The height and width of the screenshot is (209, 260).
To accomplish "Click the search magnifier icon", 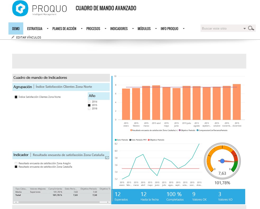I will [x=251, y=28].
